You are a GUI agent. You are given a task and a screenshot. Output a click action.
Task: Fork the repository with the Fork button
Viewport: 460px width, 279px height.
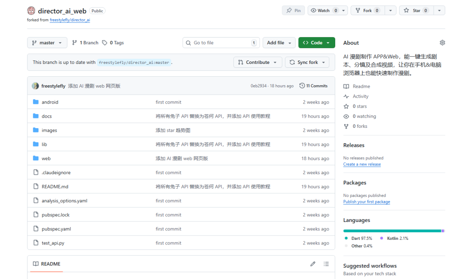368,11
